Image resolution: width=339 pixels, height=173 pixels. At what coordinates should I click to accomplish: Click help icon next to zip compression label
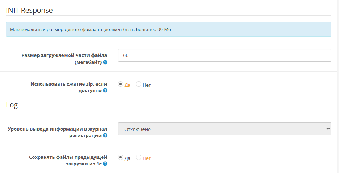[105, 91]
